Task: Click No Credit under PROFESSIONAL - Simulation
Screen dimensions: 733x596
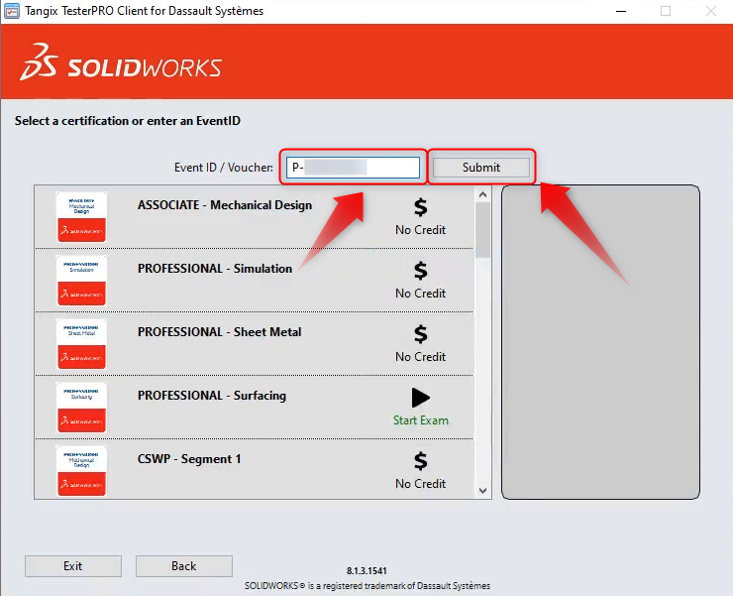Action: coord(420,294)
